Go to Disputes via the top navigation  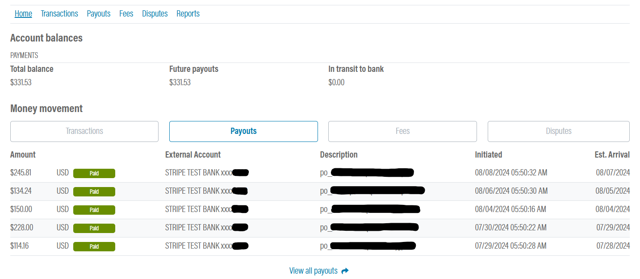click(155, 13)
